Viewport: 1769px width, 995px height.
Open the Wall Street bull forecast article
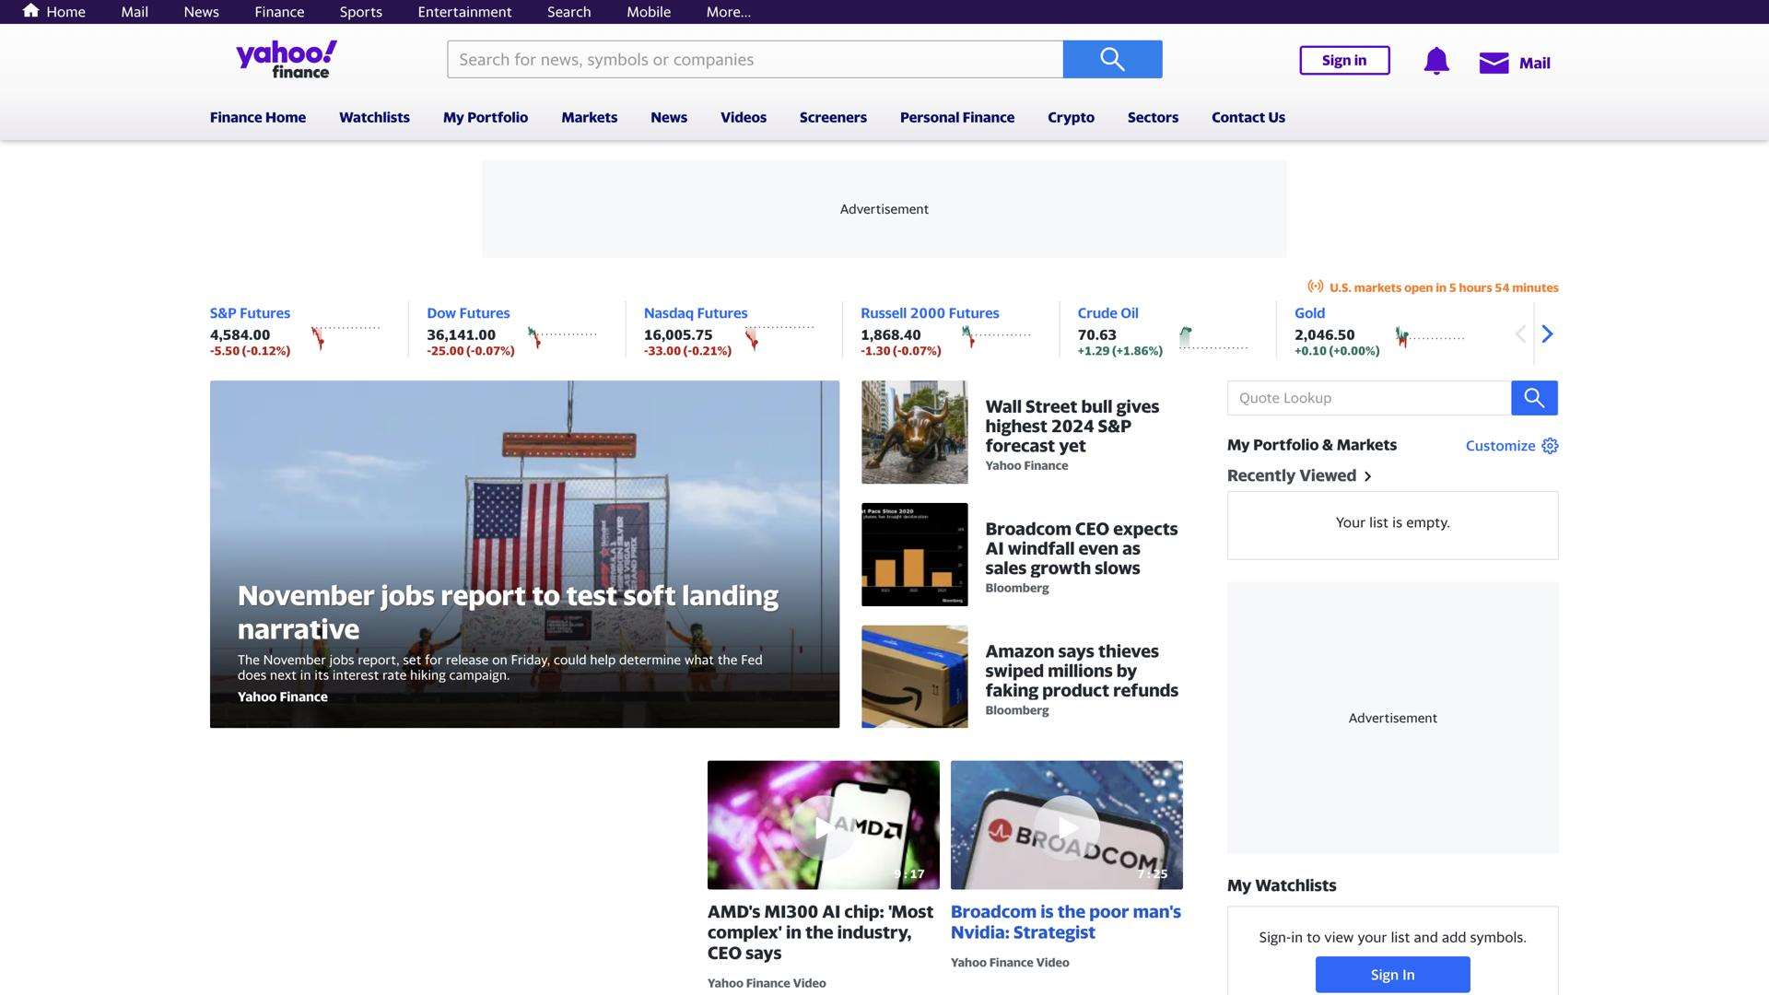tap(1072, 426)
